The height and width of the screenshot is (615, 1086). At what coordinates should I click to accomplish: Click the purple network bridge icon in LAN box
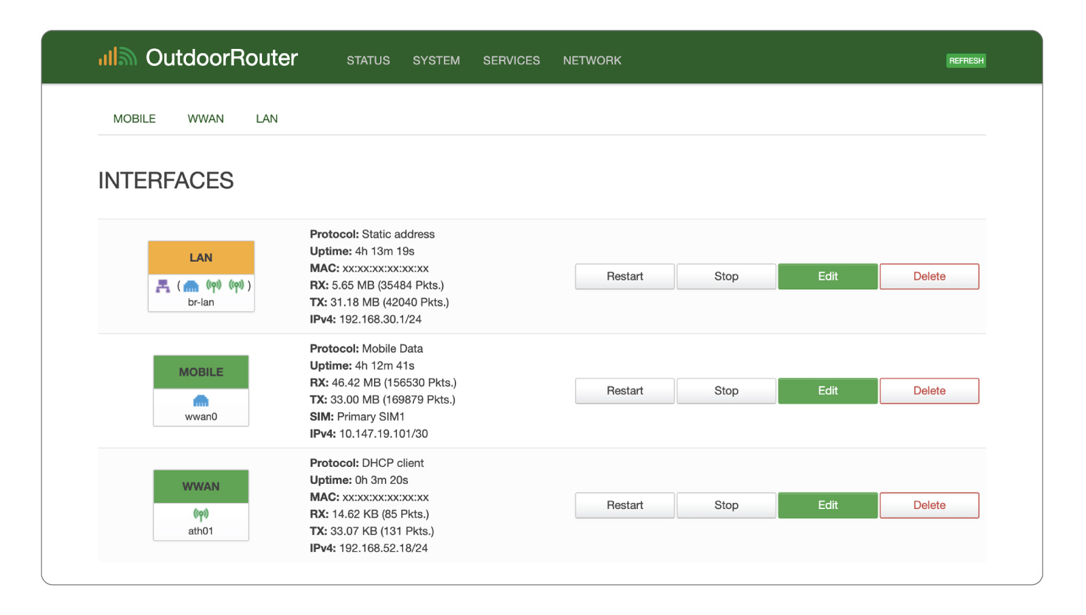coord(163,286)
